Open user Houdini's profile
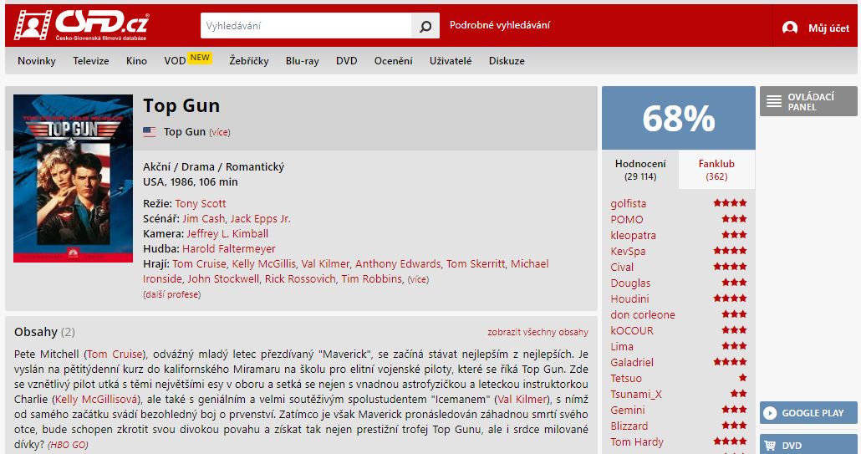The height and width of the screenshot is (454, 861). (629, 299)
